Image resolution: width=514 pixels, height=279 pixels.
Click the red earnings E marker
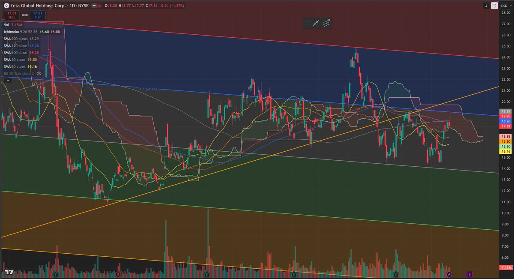[x=118, y=274]
